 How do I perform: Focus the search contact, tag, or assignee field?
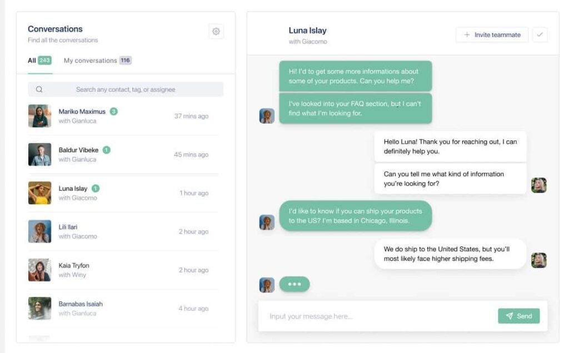[x=126, y=89]
